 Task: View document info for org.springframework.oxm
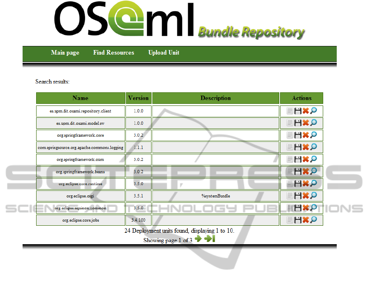tap(290, 159)
